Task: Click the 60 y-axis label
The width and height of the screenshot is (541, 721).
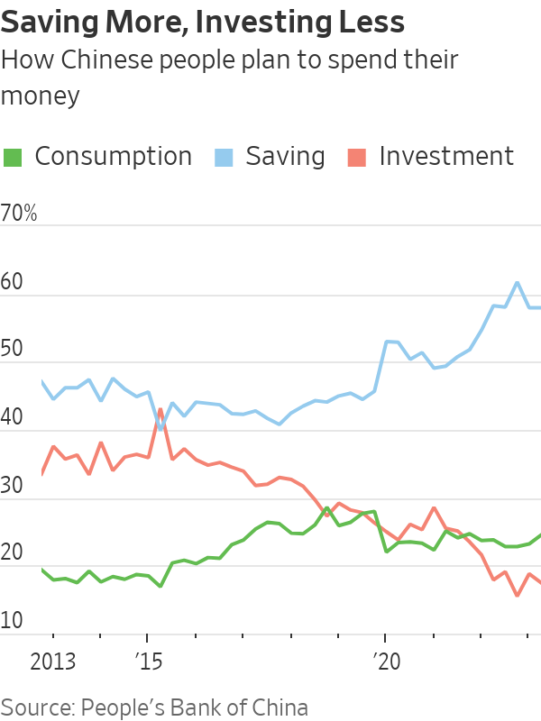Action: coord(13,282)
